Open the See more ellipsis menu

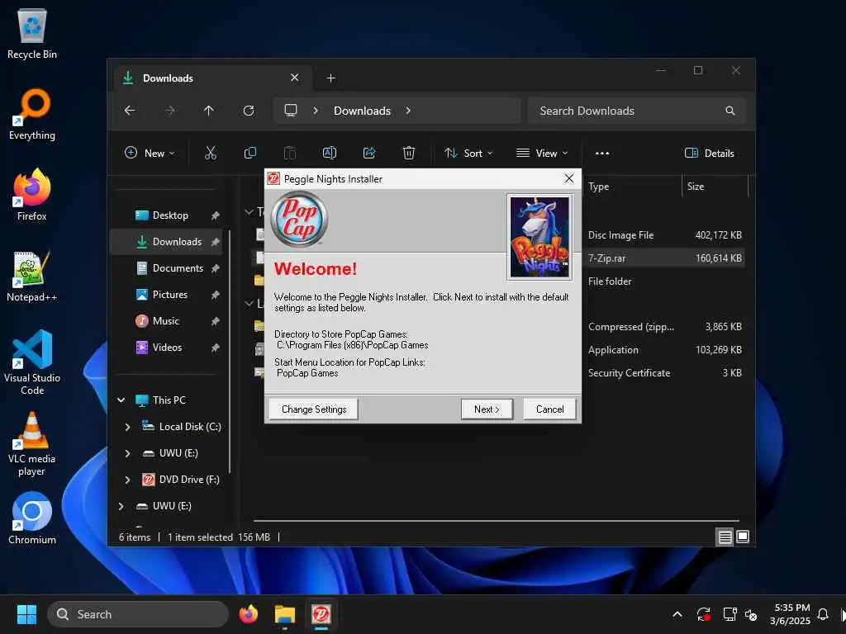[602, 153]
